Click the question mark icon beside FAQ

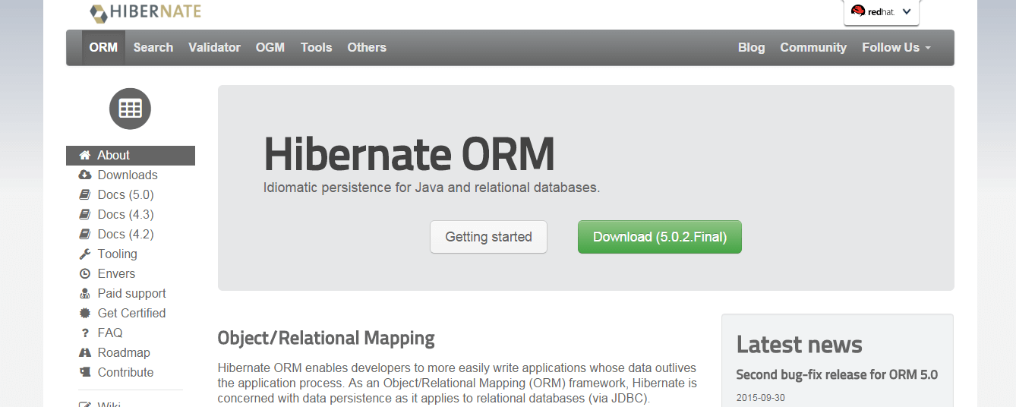point(85,333)
